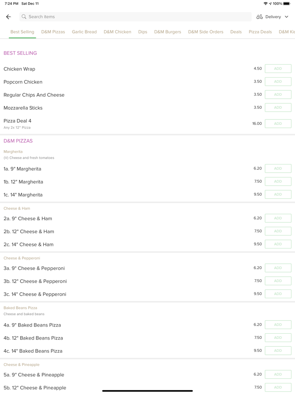Tap the search magnifier icon
Screen dimensions: 295x394
pos(24,17)
